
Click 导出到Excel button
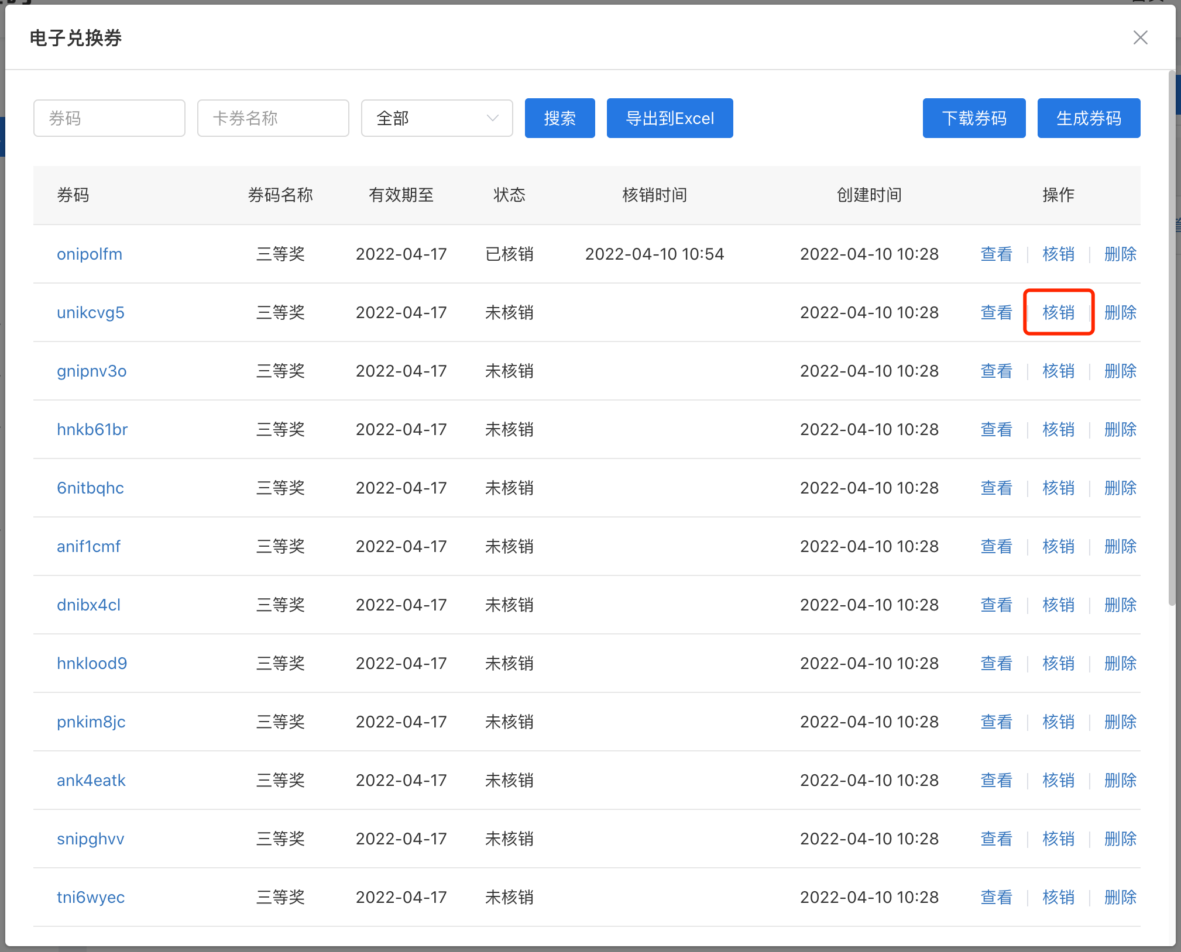point(670,118)
